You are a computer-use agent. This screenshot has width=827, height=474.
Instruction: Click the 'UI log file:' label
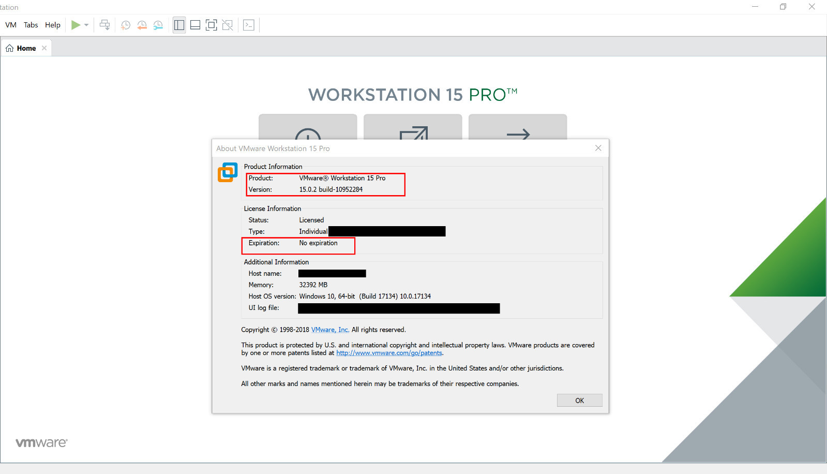click(x=264, y=307)
